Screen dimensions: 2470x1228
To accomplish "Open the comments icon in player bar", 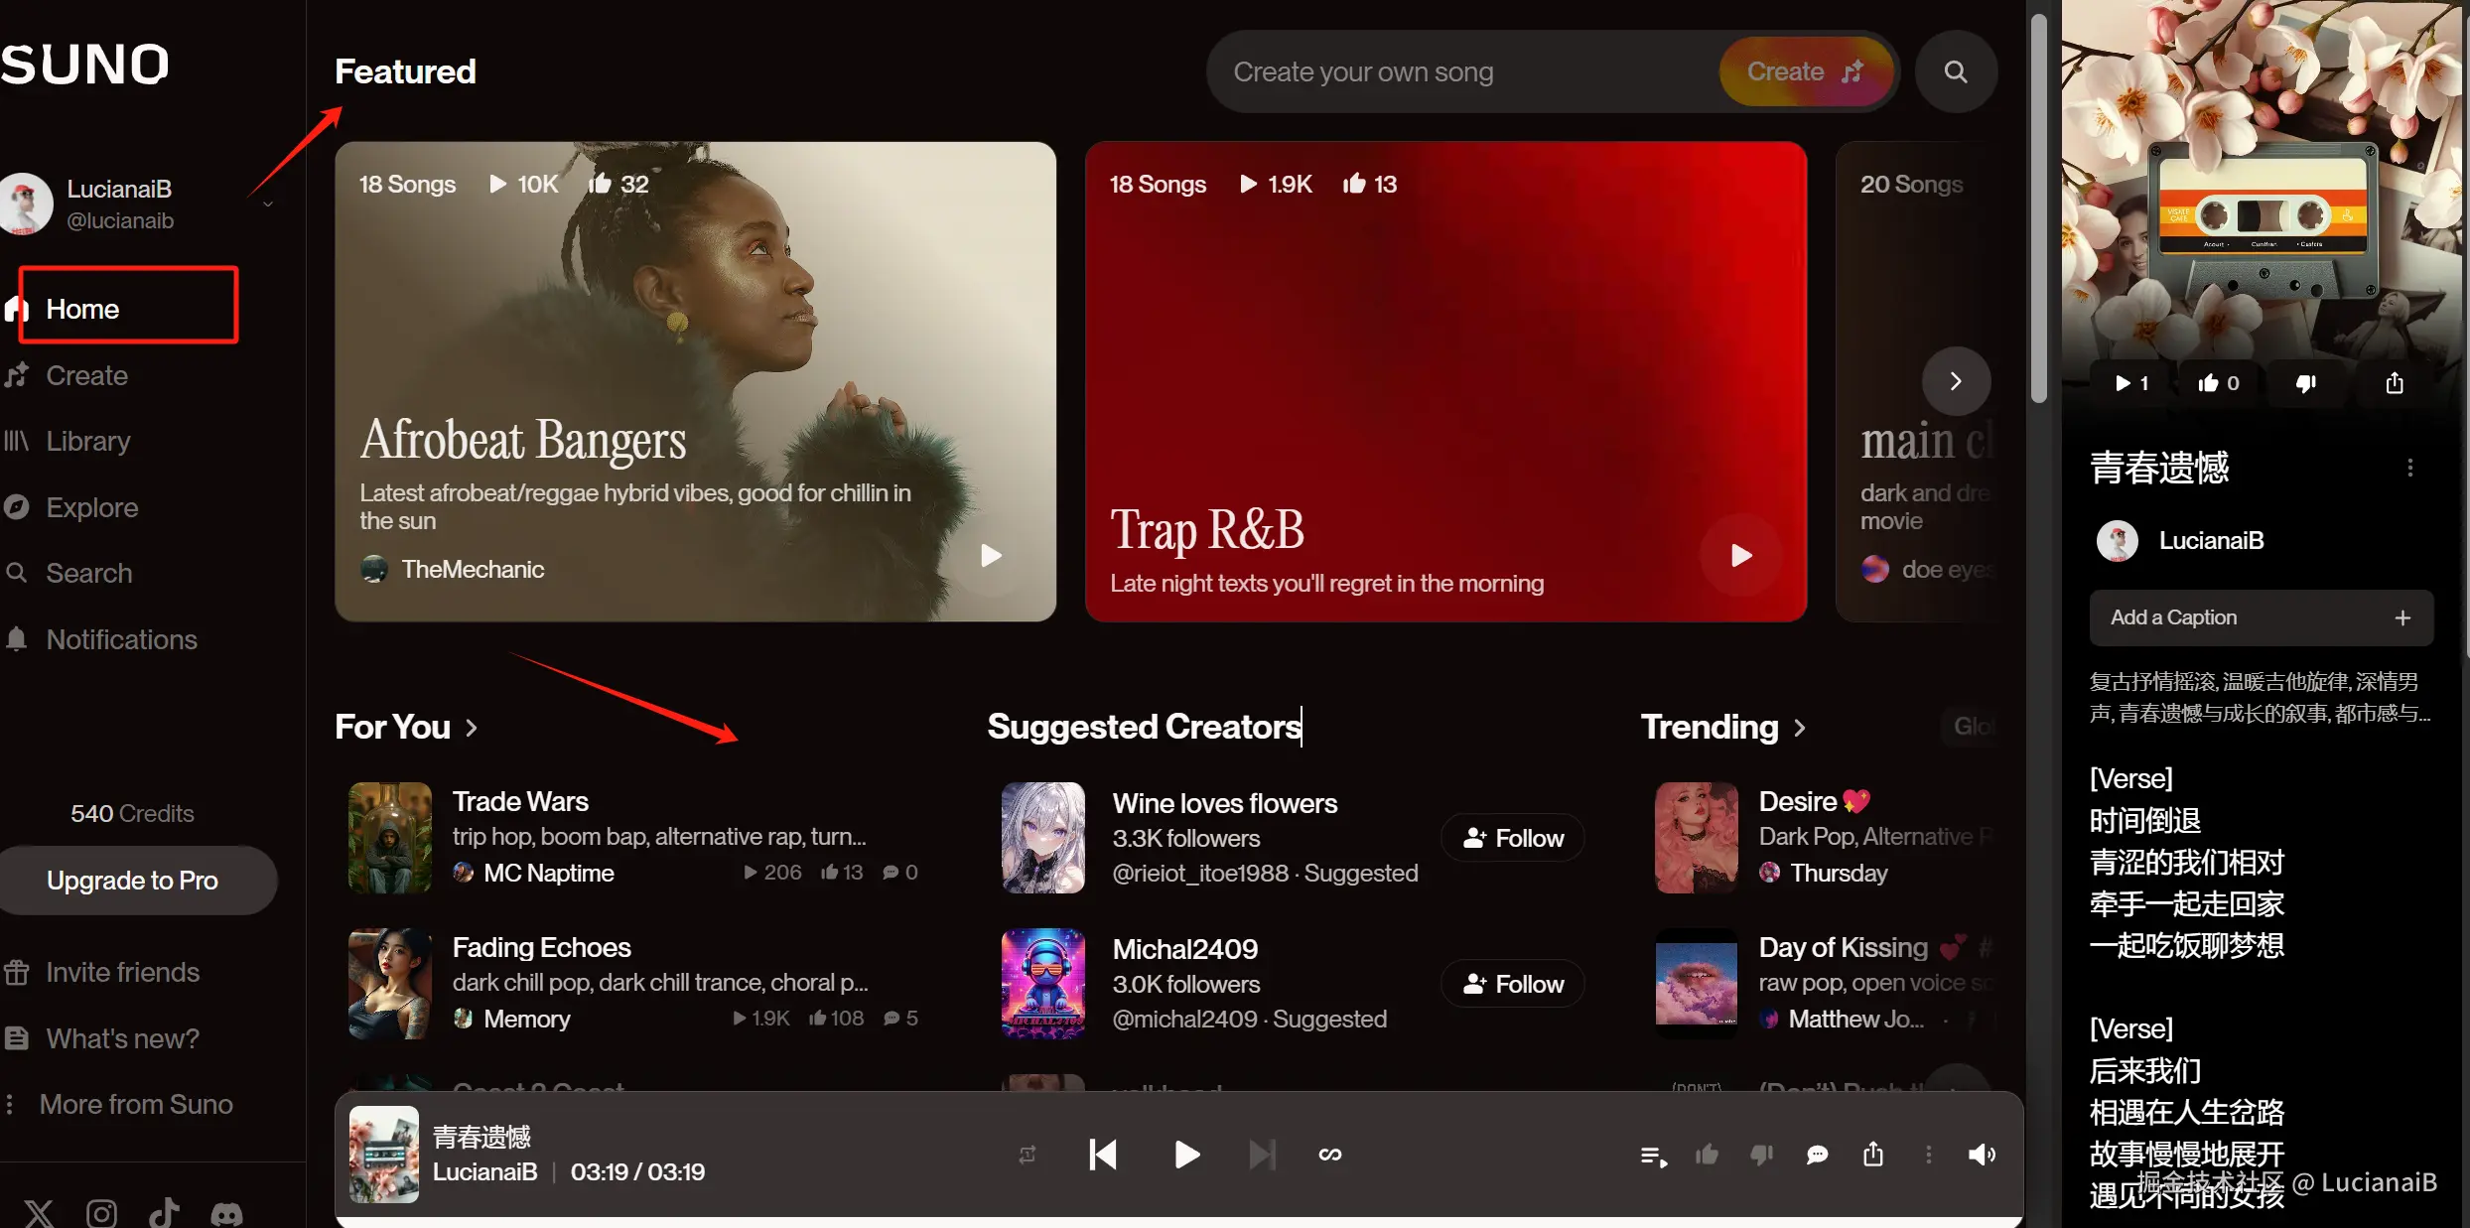I will 1817,1155.
